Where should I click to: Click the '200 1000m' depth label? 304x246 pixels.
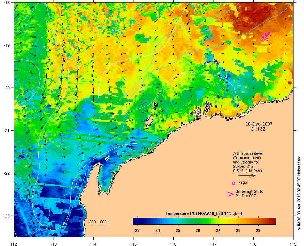(100, 222)
